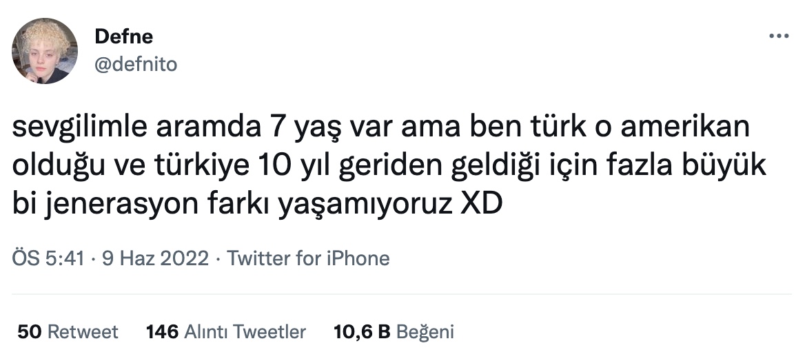805x361 pixels.
Task: Open Defne's profile picture
Action: [x=45, y=51]
